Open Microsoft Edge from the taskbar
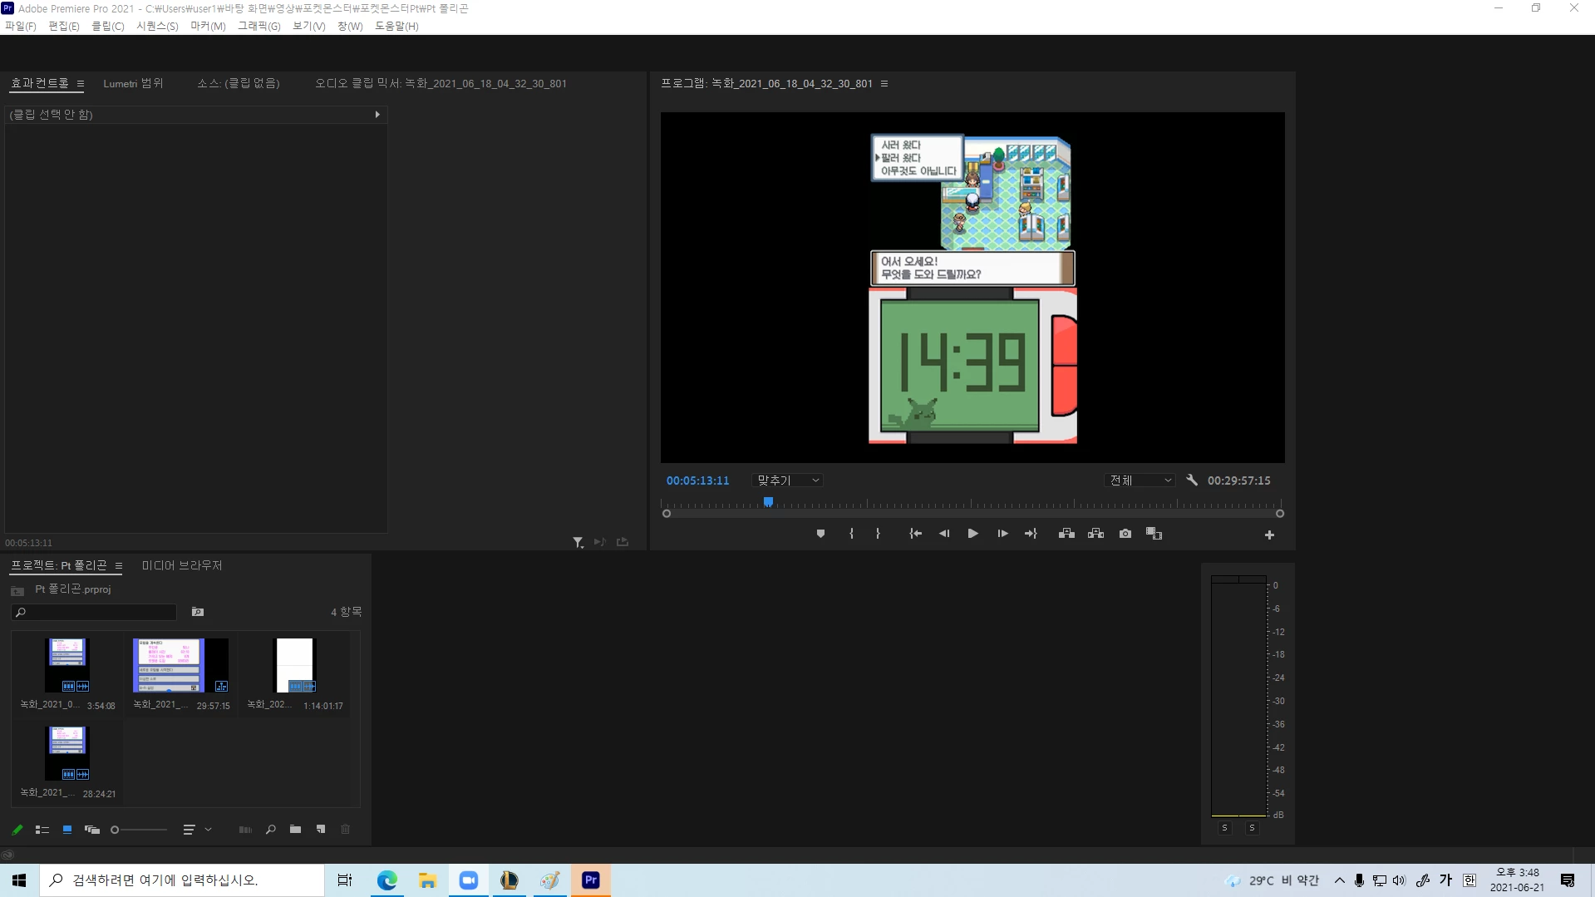This screenshot has height=897, width=1595. click(x=386, y=880)
